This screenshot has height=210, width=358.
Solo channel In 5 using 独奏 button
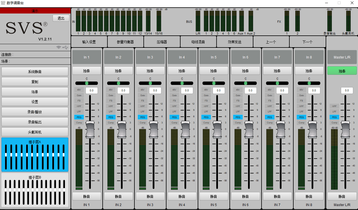pos(214,71)
